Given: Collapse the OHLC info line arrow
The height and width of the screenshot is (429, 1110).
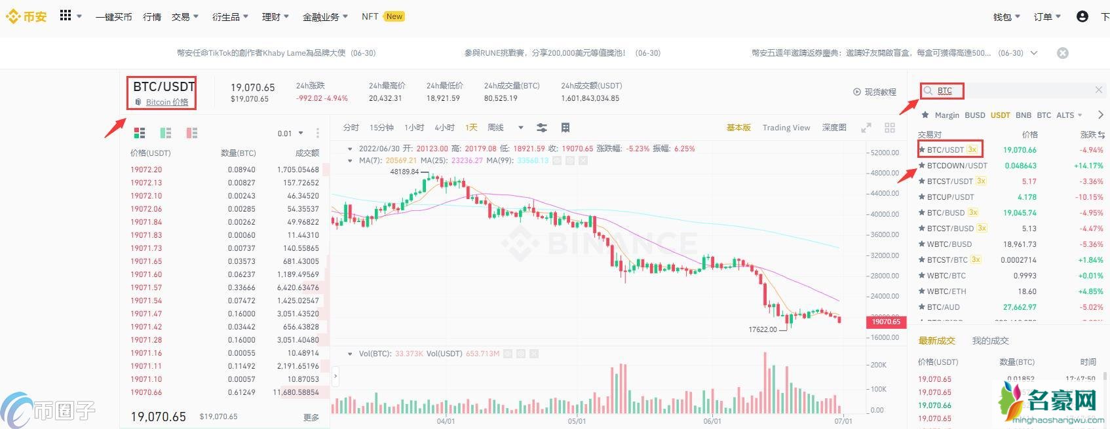Looking at the screenshot, I should click(x=350, y=149).
